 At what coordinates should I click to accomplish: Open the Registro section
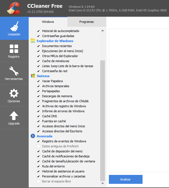click(x=14, y=51)
